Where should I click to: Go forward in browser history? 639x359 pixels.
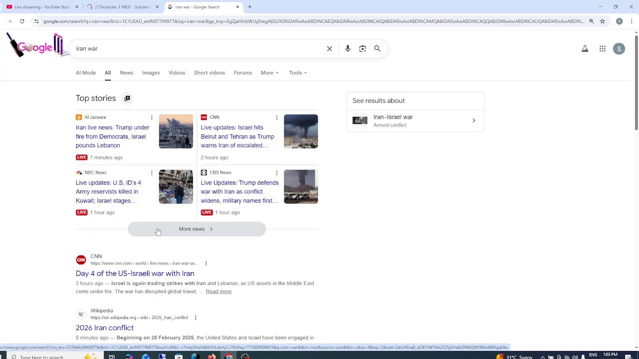9,21
